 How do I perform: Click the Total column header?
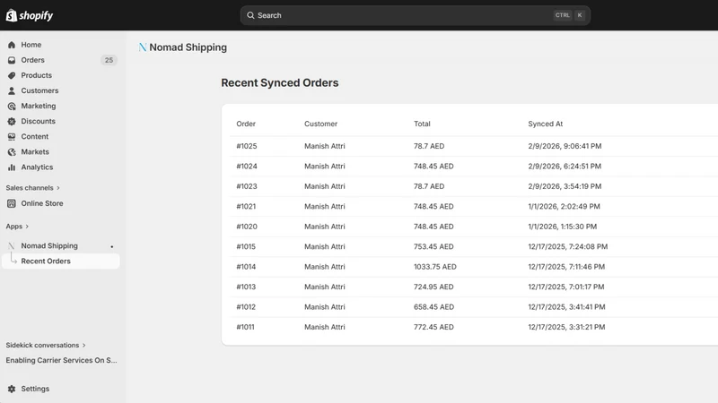(422, 124)
